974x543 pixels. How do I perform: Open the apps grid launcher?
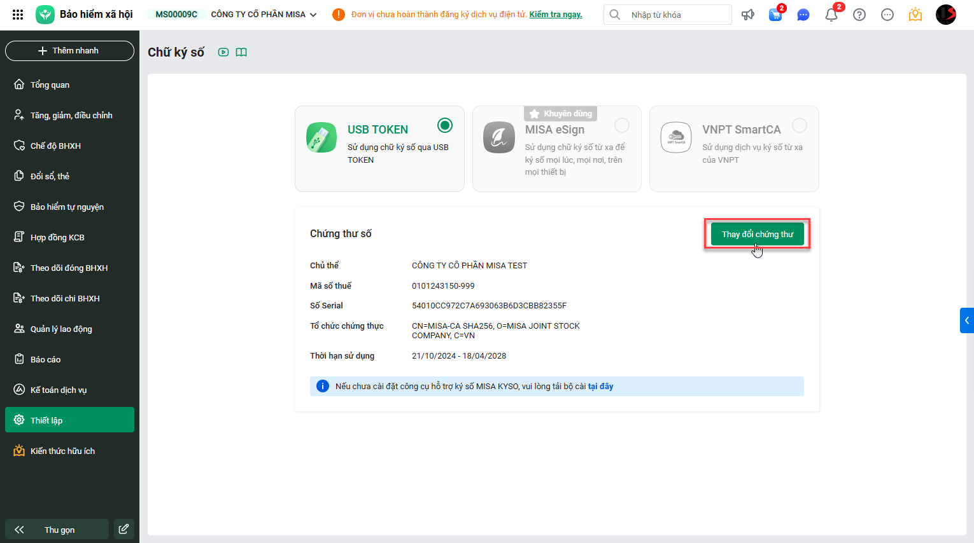(x=18, y=15)
